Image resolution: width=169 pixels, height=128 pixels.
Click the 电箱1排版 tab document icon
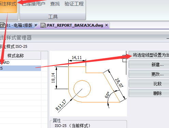[3, 25]
